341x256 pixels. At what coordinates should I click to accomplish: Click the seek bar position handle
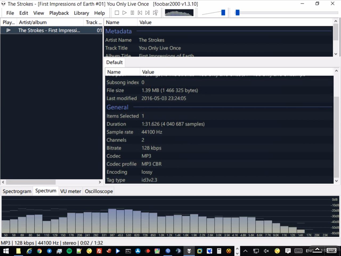[237, 13]
